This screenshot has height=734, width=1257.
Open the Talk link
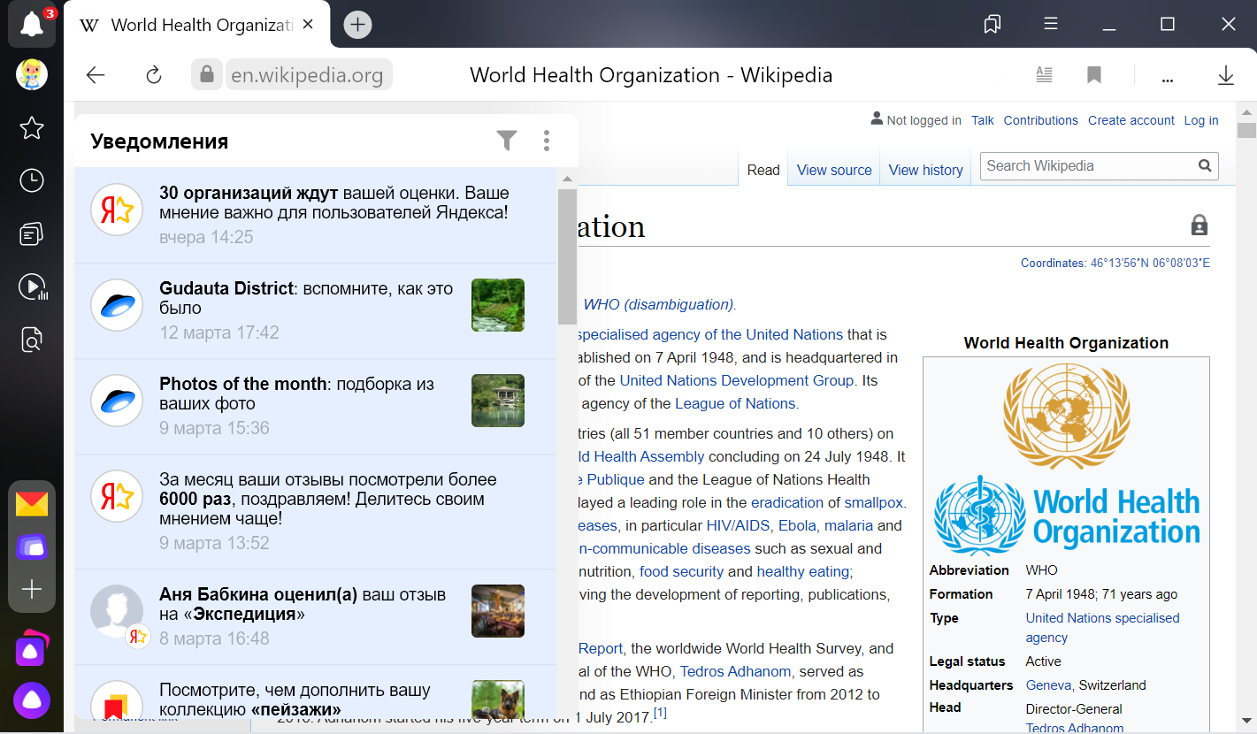983,120
